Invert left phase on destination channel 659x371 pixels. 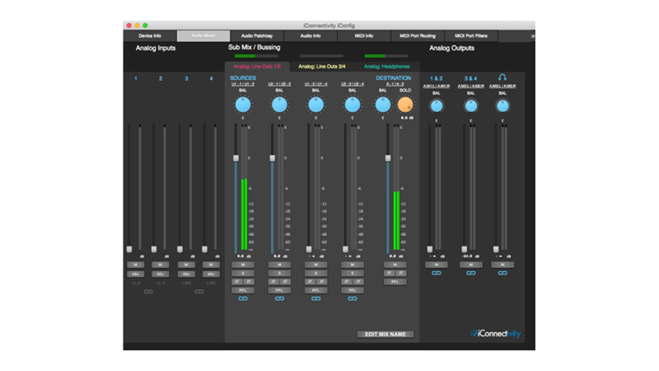click(389, 274)
